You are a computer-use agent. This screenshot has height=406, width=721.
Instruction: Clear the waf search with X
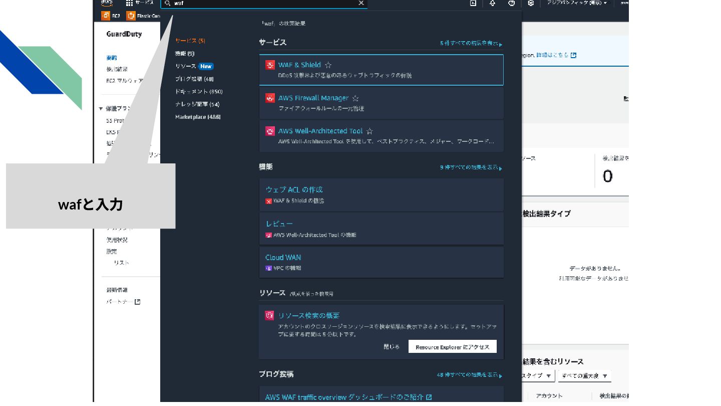click(361, 3)
